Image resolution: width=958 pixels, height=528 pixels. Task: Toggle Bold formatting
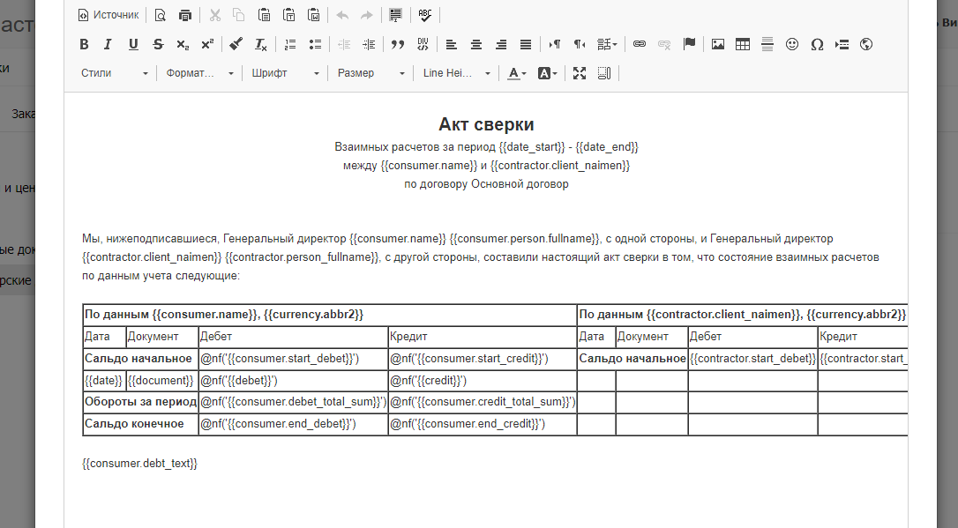coord(84,44)
